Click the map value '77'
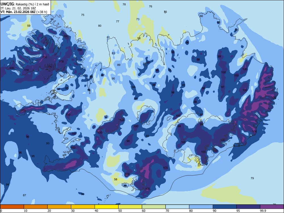Image resolution: width=284 pixels, height=213 pixels. tap(118, 21)
